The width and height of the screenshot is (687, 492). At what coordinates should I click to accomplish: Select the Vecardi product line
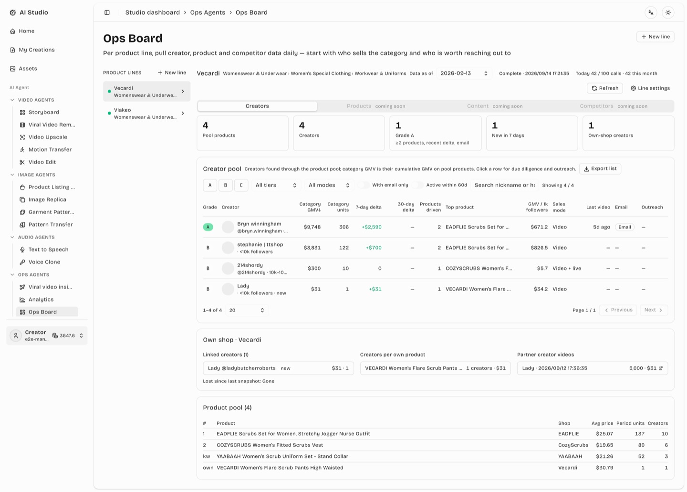pos(146,92)
